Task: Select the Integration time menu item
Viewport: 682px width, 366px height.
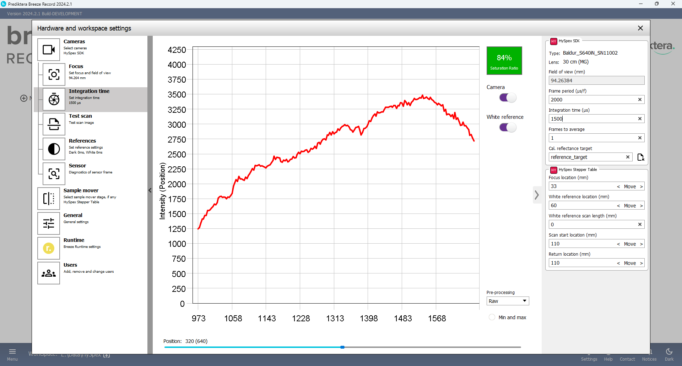Action: tap(89, 91)
